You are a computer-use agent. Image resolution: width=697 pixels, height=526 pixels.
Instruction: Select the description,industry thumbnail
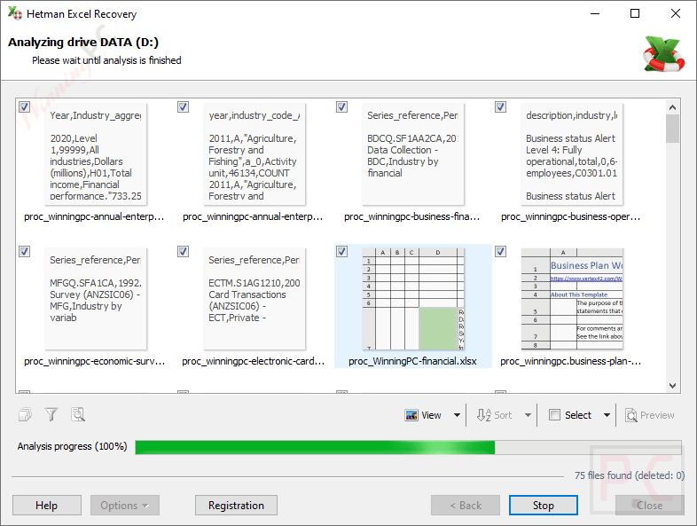click(x=572, y=153)
